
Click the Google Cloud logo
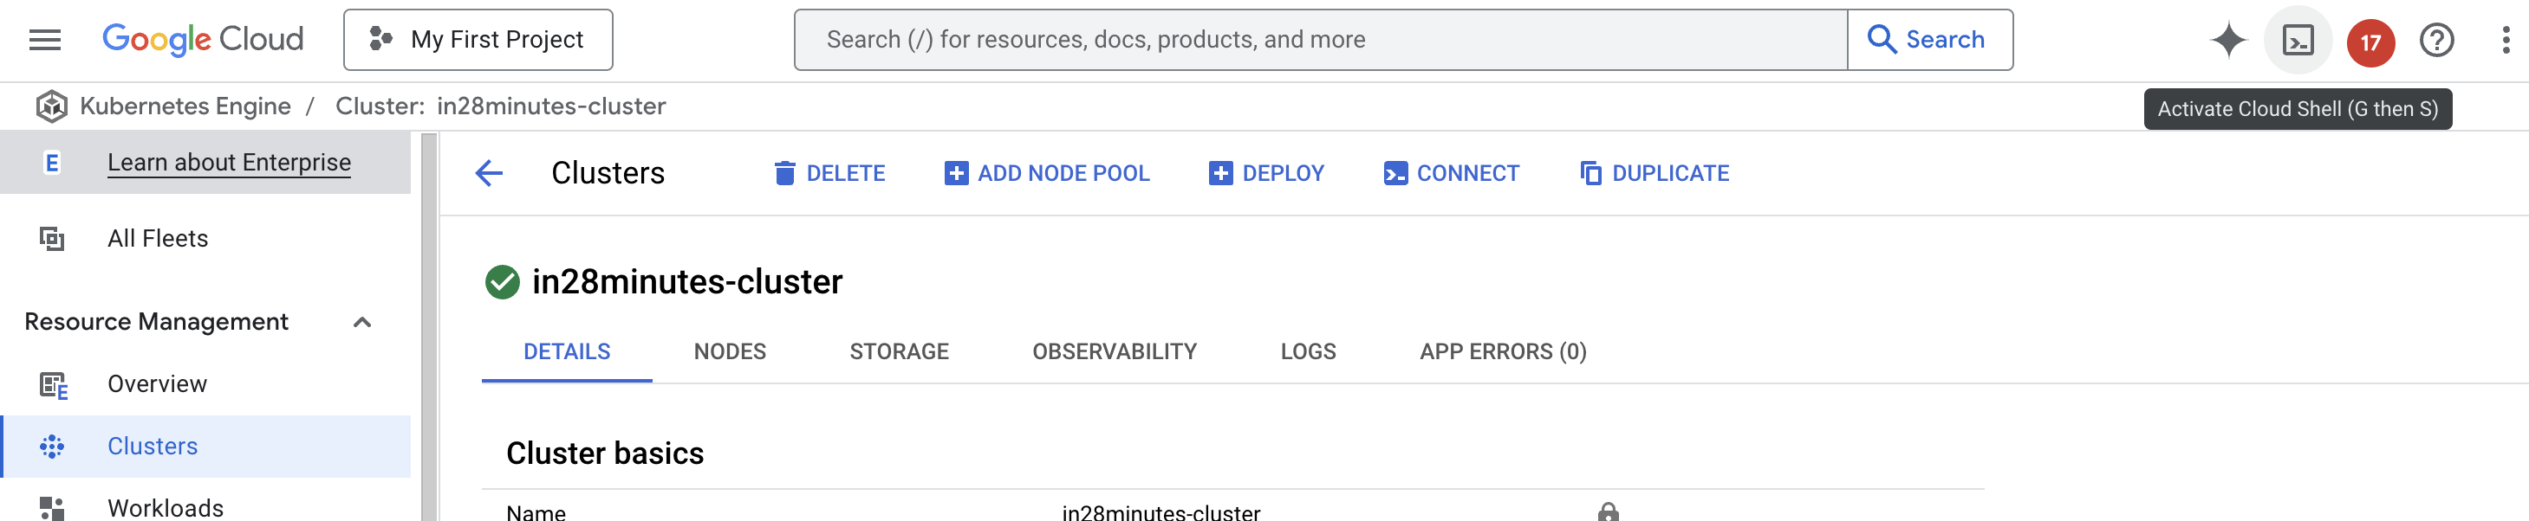[203, 39]
